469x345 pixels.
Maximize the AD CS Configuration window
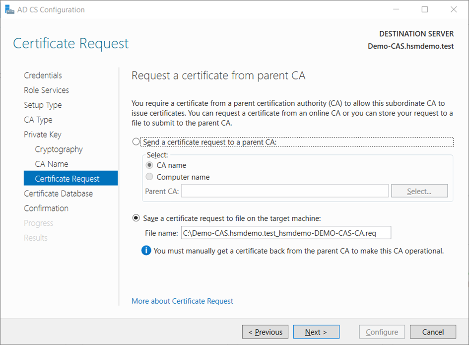click(x=425, y=9)
